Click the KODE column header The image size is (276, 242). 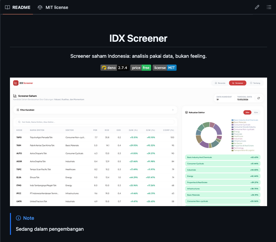pos(19,130)
